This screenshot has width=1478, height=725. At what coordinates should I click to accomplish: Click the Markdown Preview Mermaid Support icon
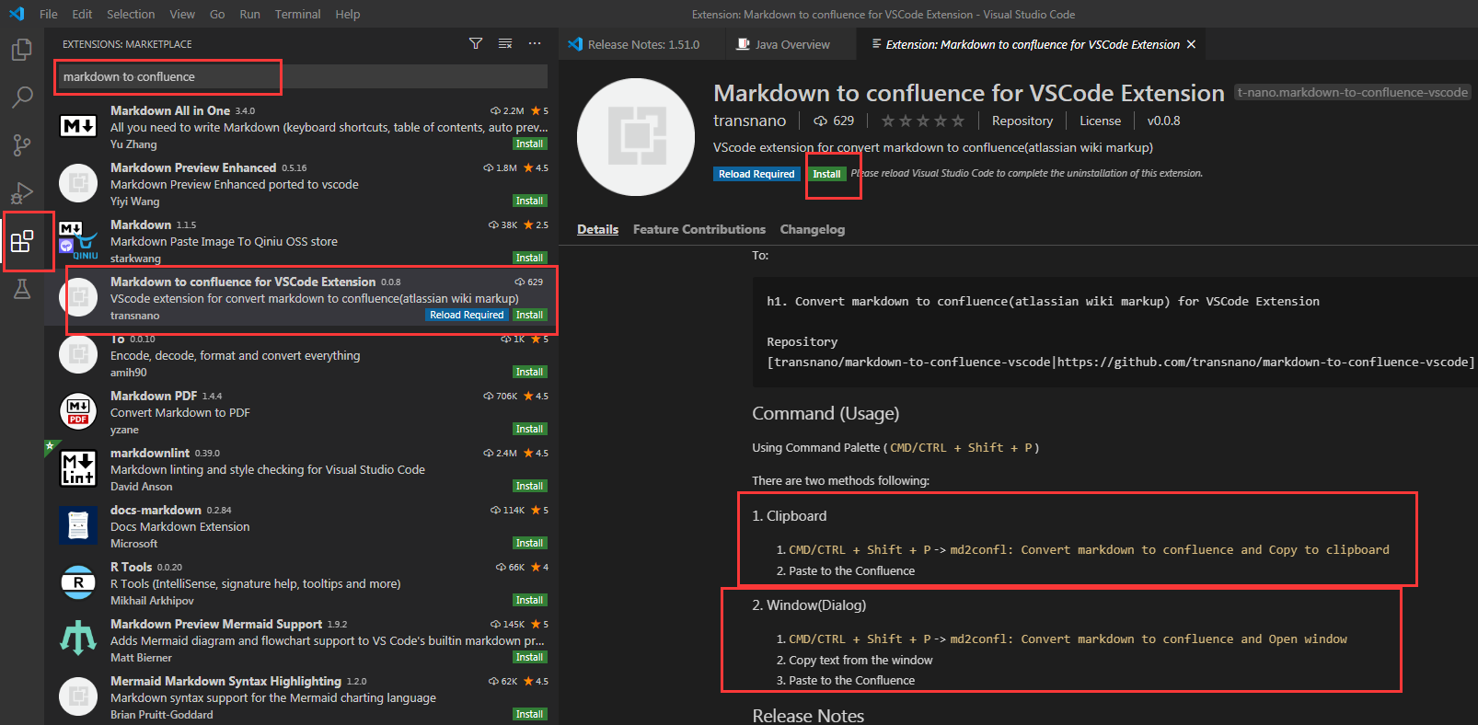(78, 639)
